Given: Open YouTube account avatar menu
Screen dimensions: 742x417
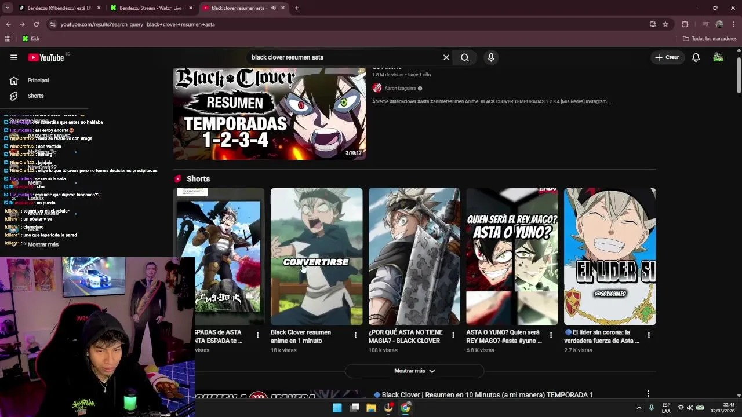Looking at the screenshot, I should tap(718, 57).
